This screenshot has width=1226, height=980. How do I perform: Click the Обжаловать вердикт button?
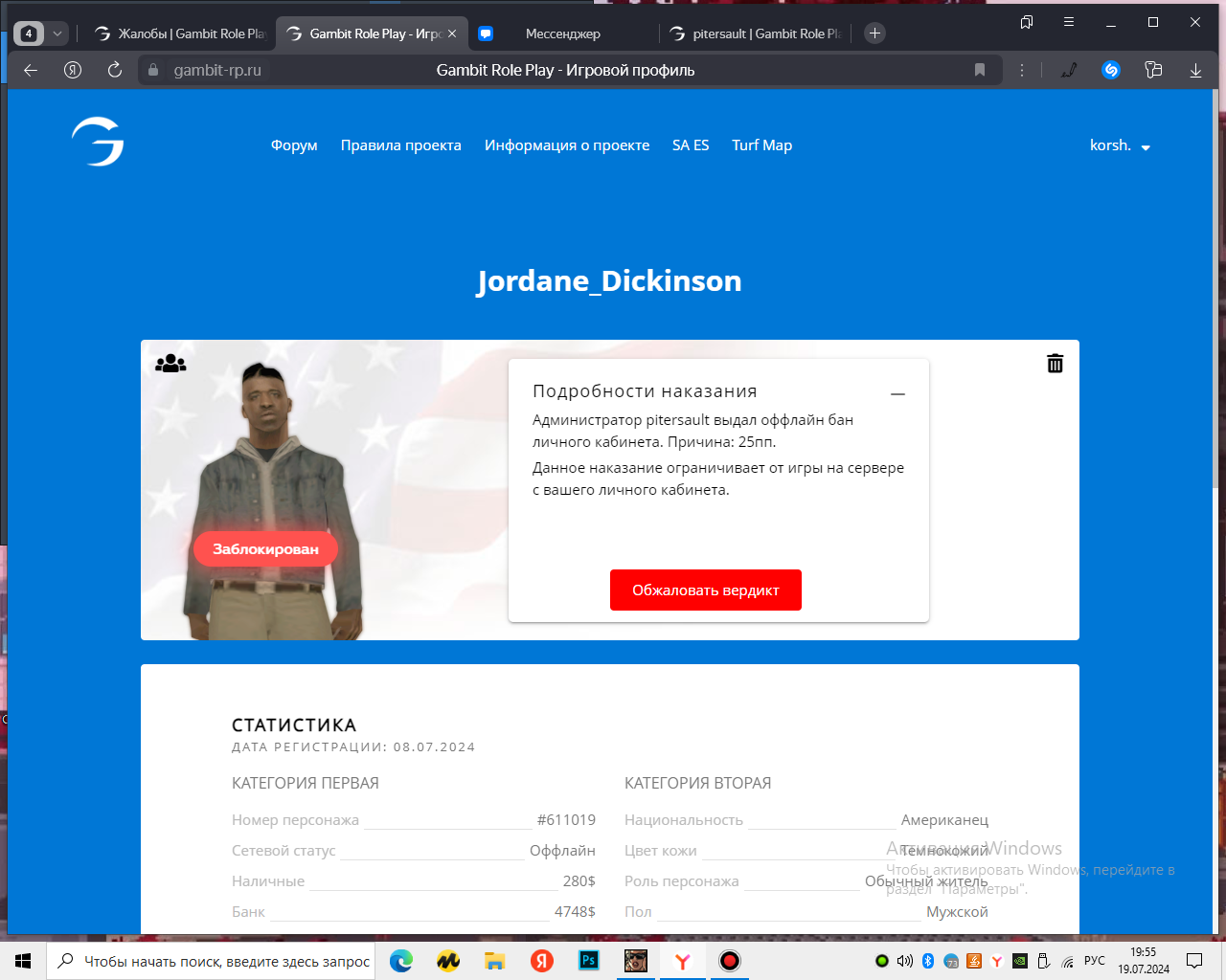(705, 590)
